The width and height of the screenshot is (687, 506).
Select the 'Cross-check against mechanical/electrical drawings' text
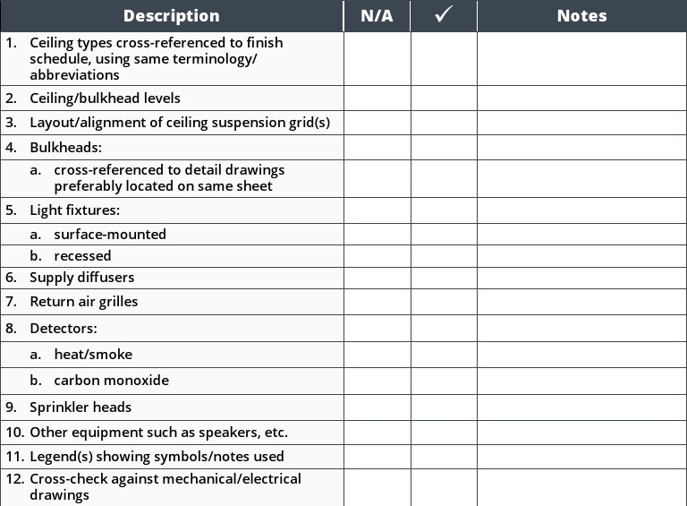coord(165,486)
